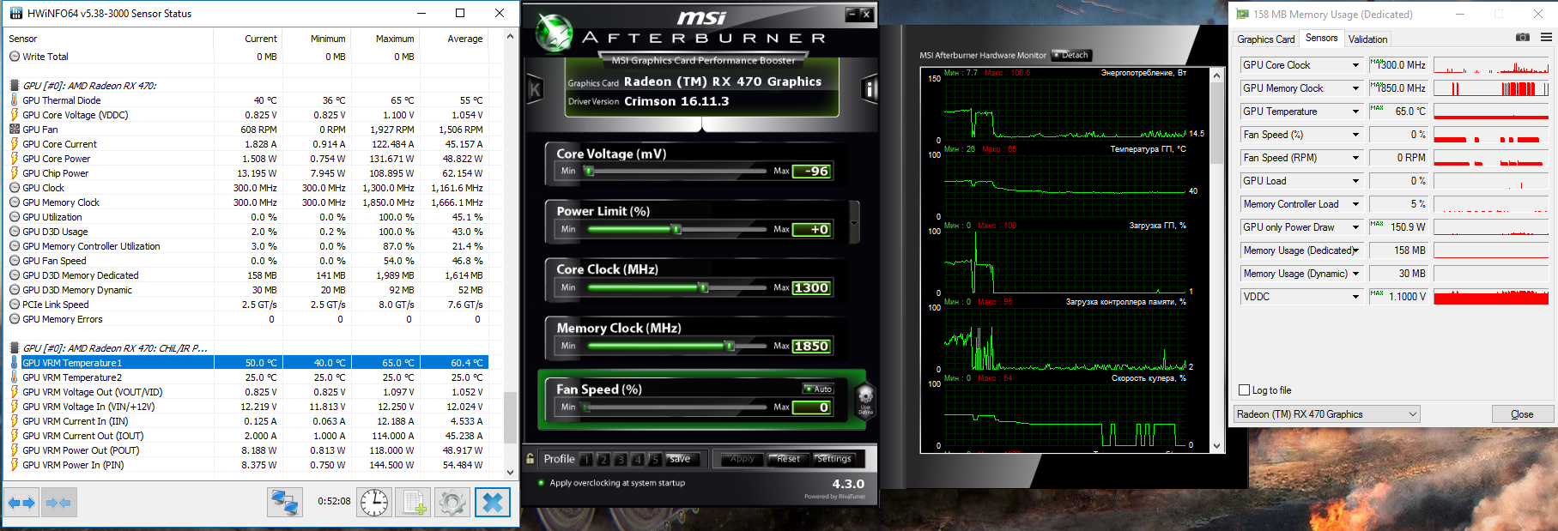This screenshot has height=531, width=1558.
Task: Open the fan User Define gear icon
Action: pos(865,401)
